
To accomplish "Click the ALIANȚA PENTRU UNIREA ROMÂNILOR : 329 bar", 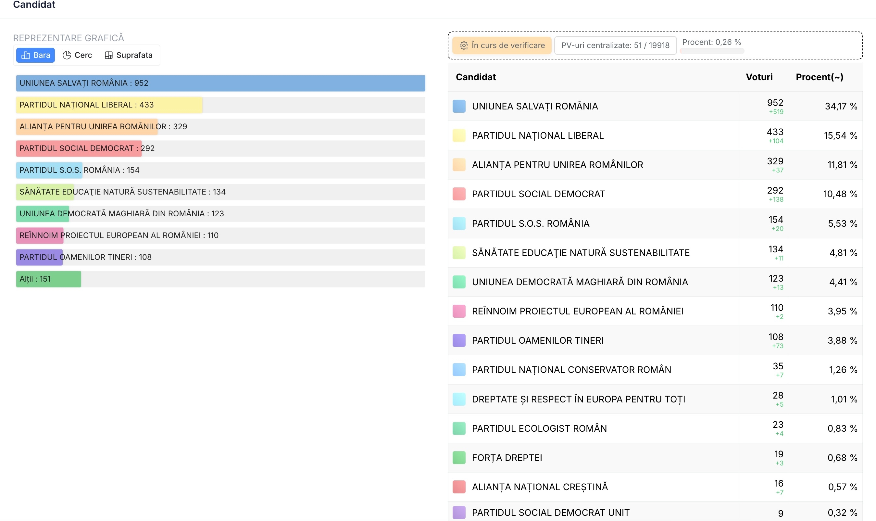I will pos(220,127).
